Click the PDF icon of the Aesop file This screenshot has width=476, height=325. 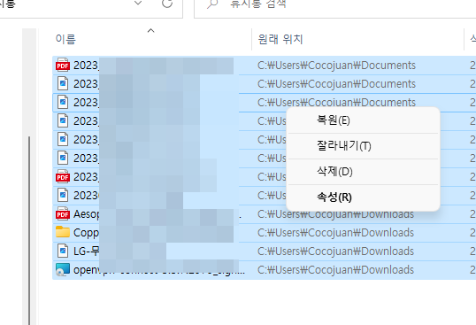(x=63, y=214)
